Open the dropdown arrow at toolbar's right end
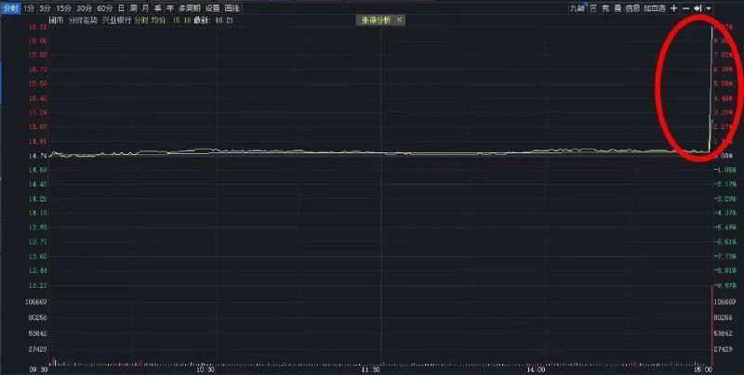 [709, 7]
